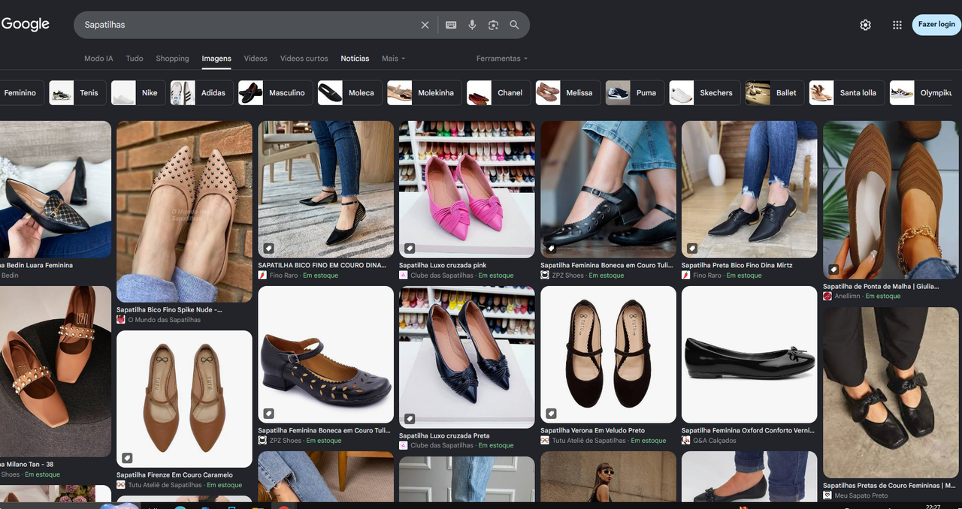Open the Q&A Calçados source link
962x509 pixels.
click(x=715, y=441)
